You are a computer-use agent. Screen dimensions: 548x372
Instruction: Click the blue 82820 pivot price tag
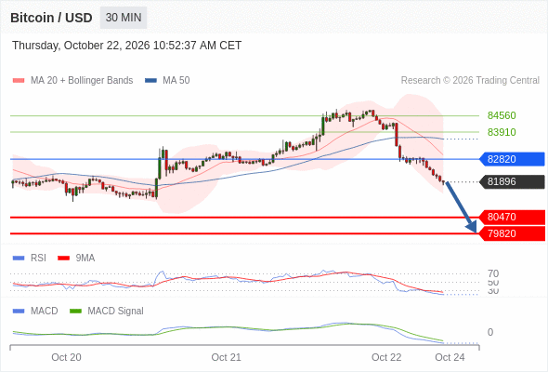point(512,159)
